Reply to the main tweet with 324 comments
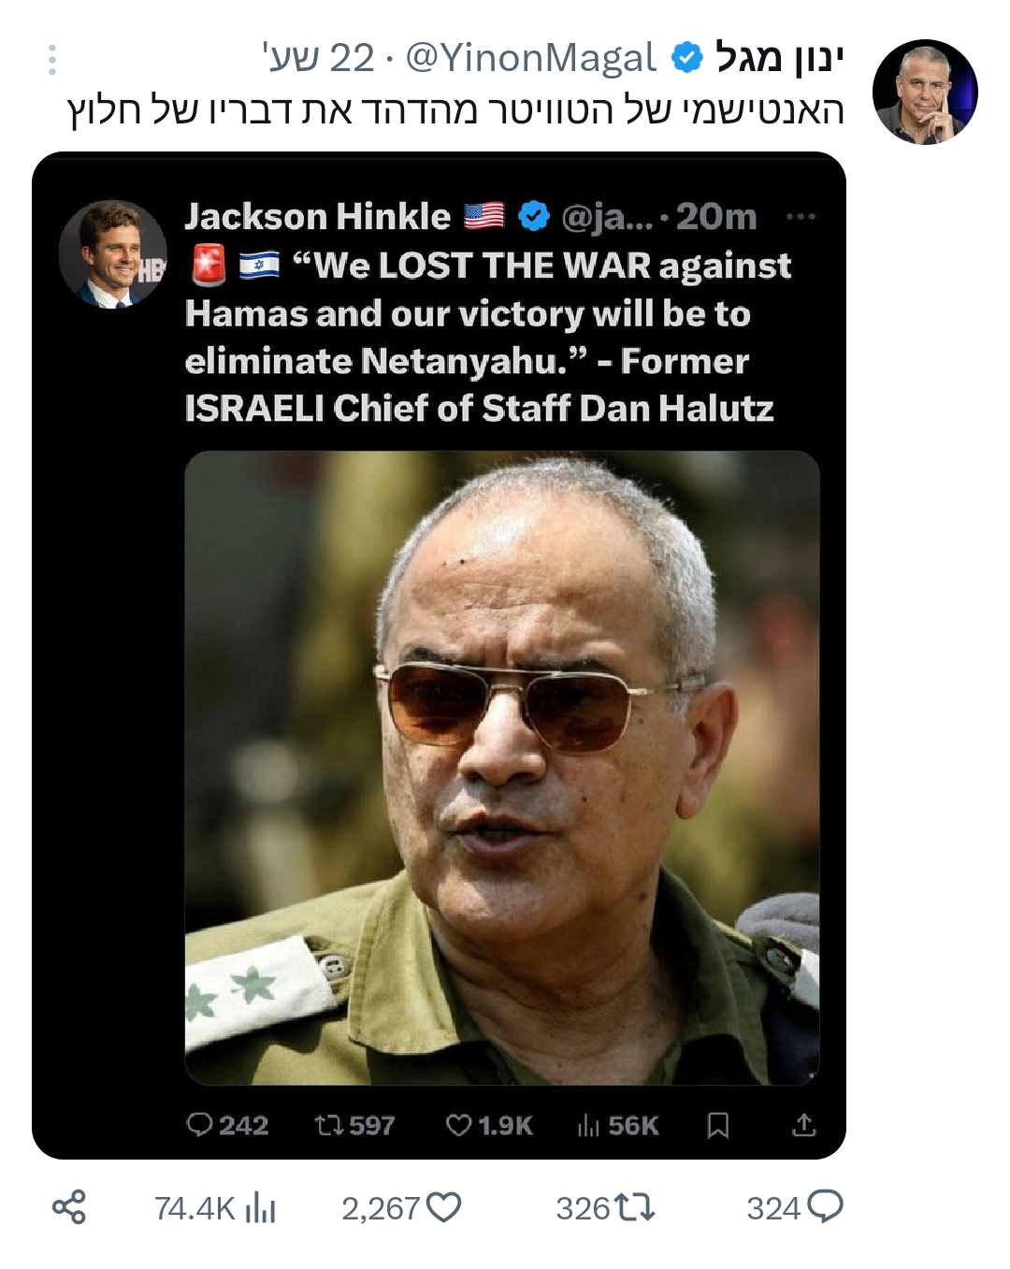Viewport: 1010px width, 1269px height. coord(825,1207)
